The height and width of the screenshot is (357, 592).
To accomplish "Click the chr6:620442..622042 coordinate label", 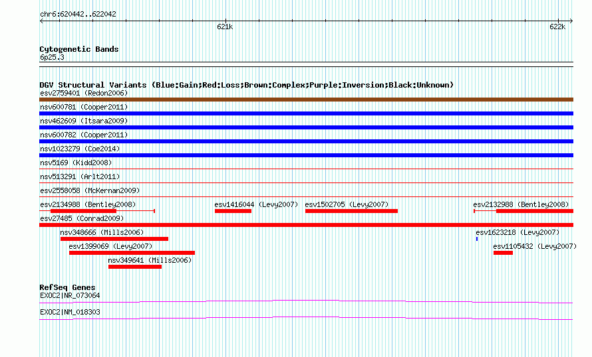I will (78, 15).
